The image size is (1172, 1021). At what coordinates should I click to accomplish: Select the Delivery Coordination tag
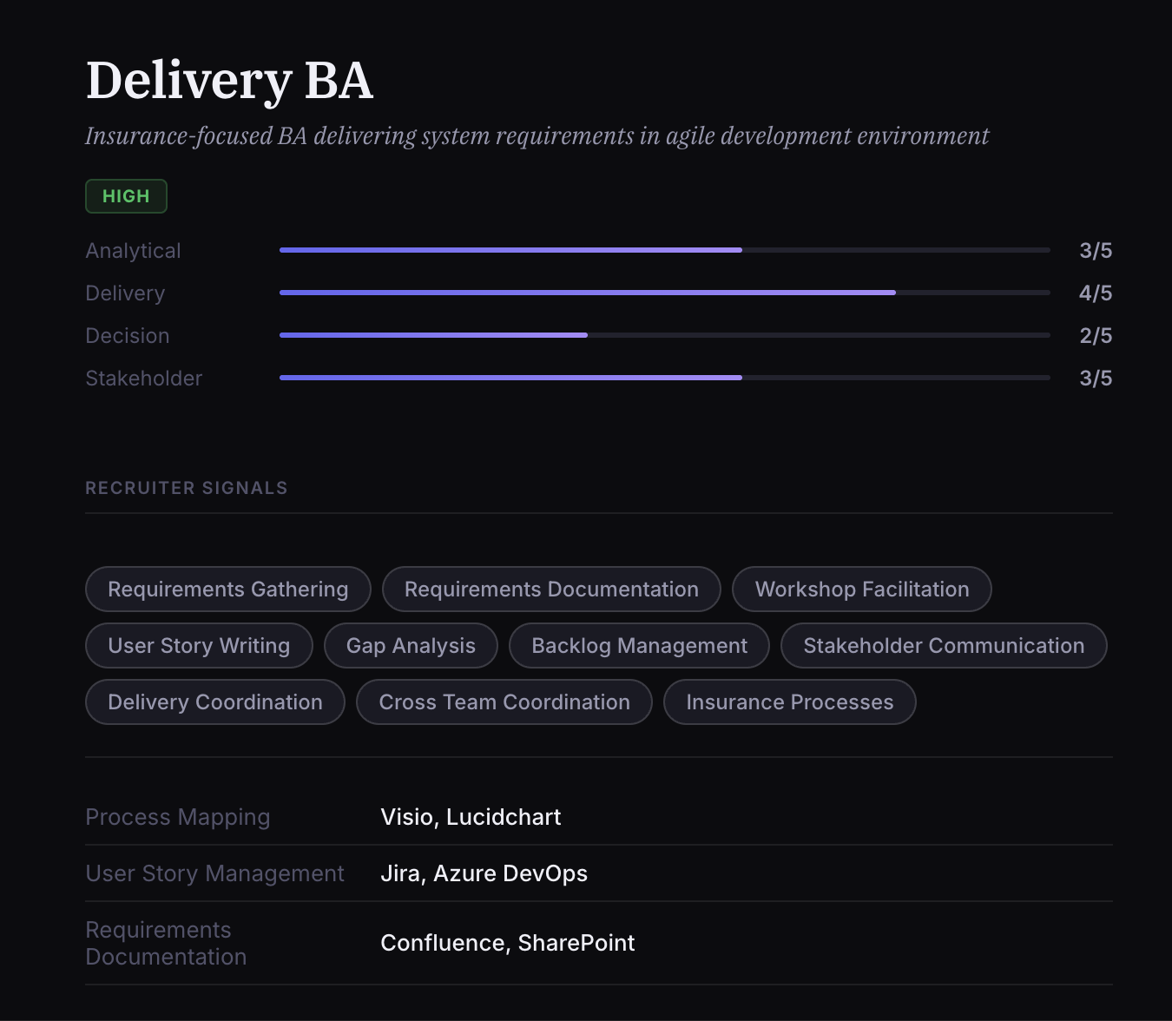tap(214, 702)
